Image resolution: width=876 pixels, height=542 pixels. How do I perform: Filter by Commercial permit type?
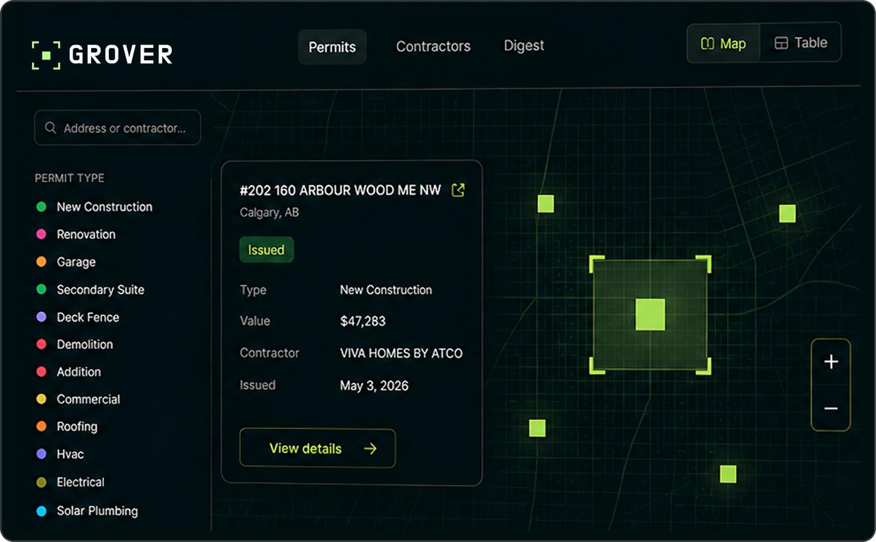78,399
